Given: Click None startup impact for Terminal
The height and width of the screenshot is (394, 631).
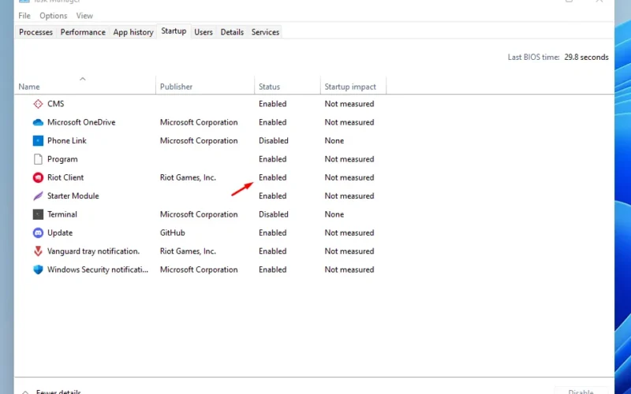Looking at the screenshot, I should [x=334, y=214].
